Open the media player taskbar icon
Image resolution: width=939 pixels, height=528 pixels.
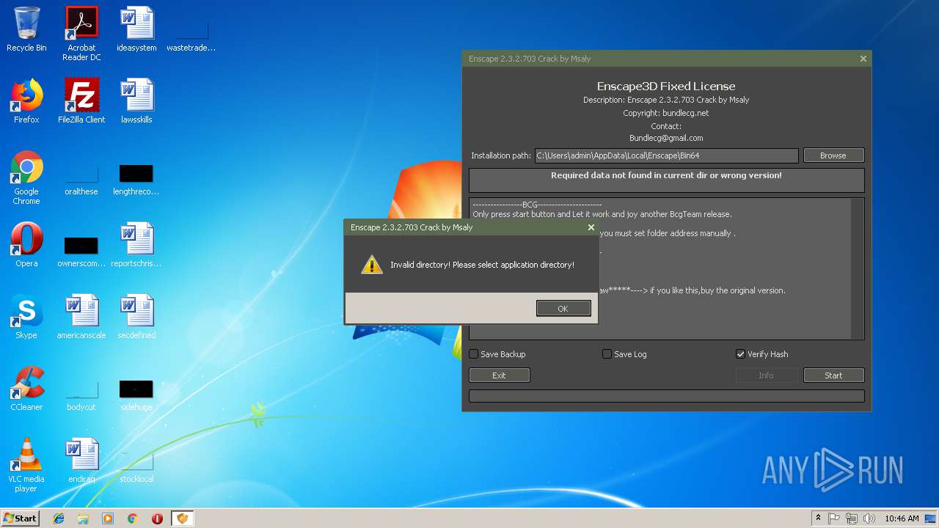point(108,518)
